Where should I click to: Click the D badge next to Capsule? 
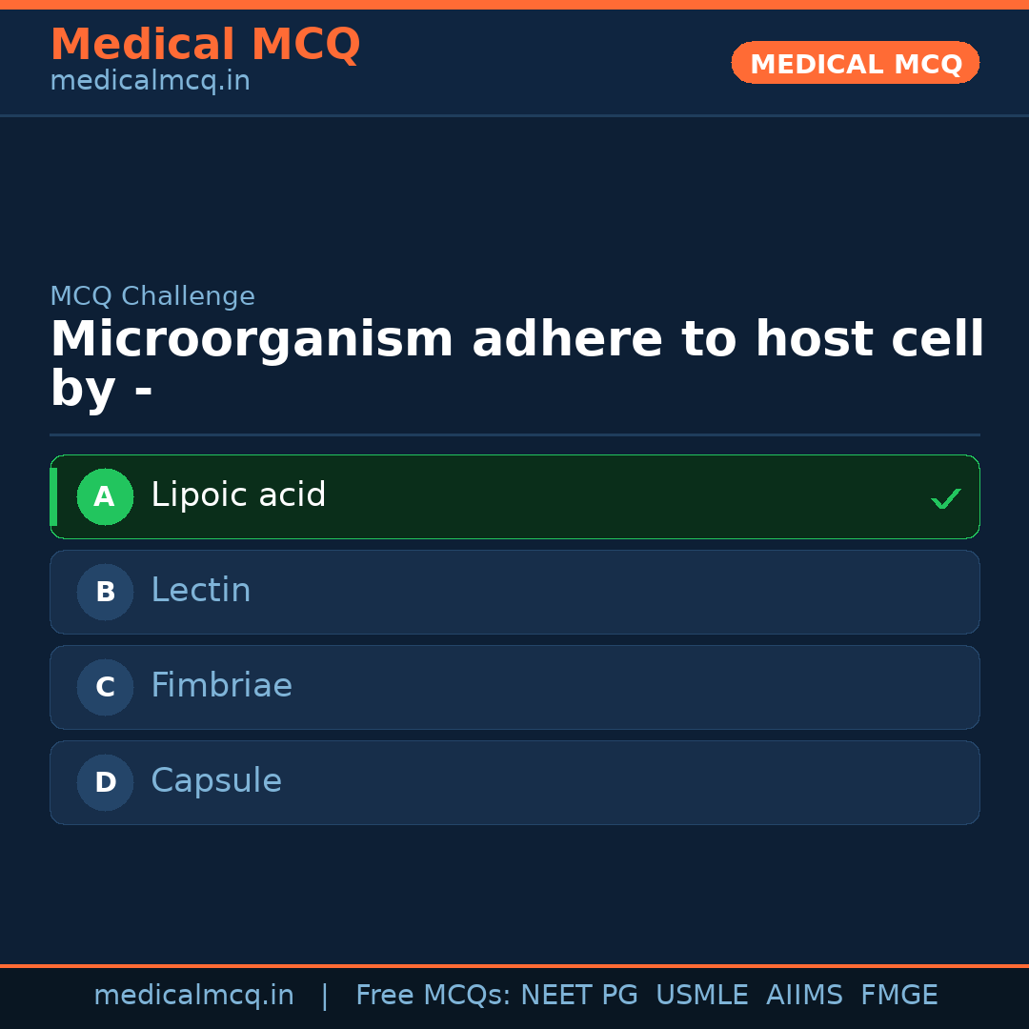pyautogui.click(x=105, y=782)
